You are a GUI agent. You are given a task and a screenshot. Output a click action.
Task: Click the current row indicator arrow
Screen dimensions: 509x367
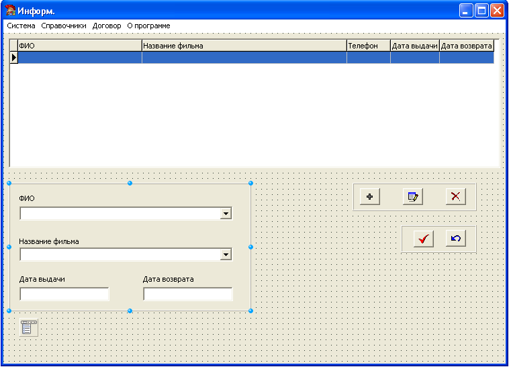(13, 58)
